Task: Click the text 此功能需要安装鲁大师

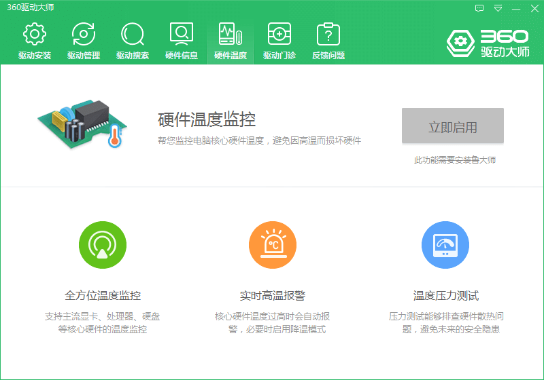Action: [x=454, y=160]
